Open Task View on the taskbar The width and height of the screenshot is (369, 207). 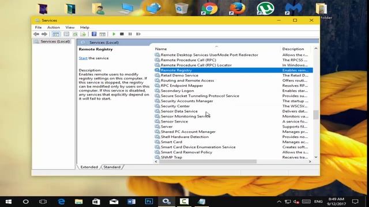point(43,202)
